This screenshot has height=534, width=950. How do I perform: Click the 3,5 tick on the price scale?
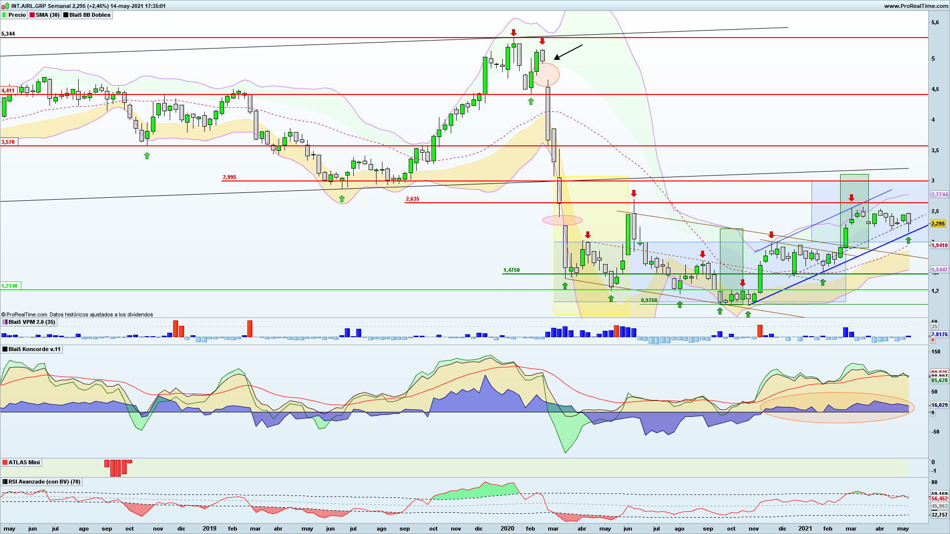click(x=935, y=150)
